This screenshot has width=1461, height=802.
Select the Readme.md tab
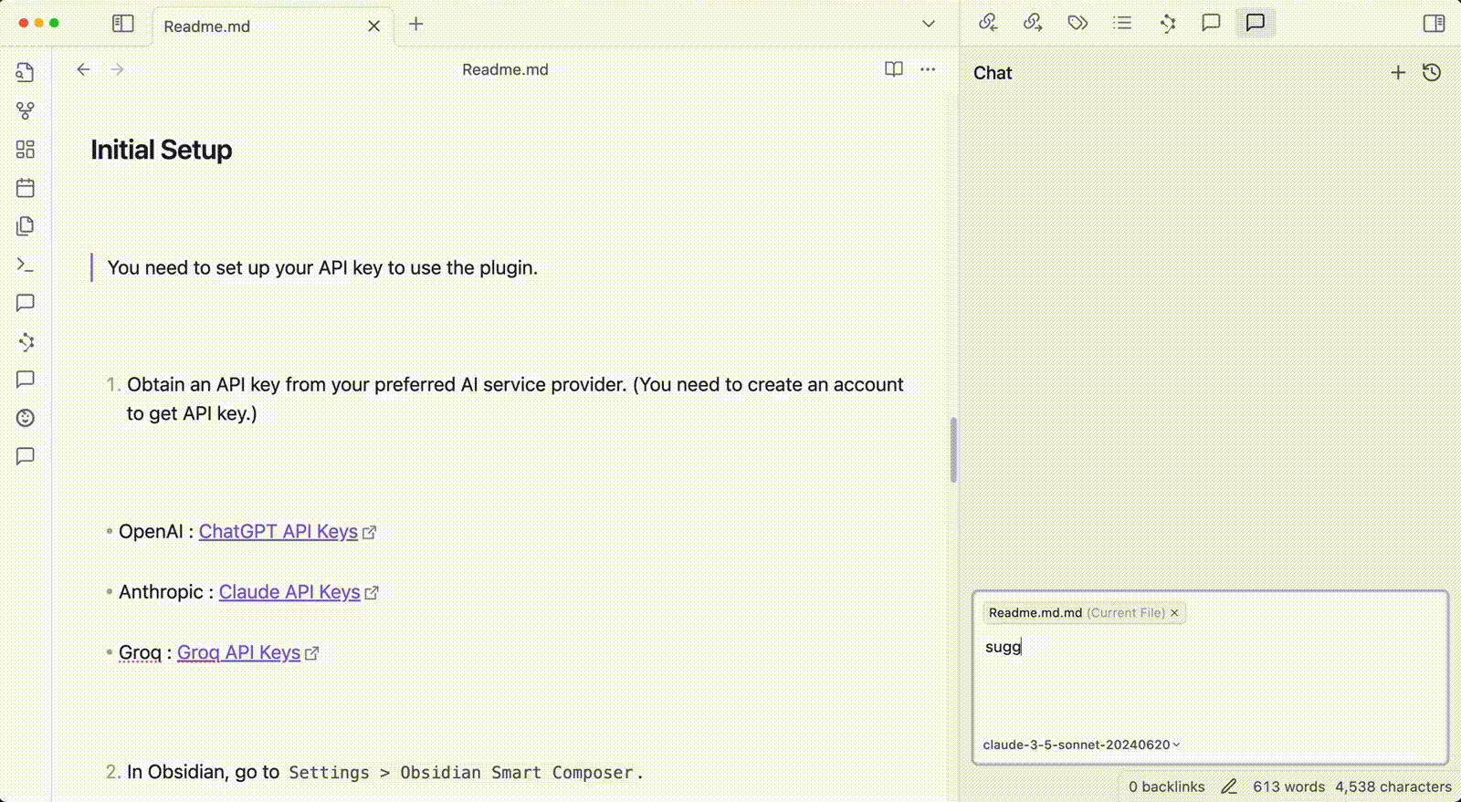[272, 26]
